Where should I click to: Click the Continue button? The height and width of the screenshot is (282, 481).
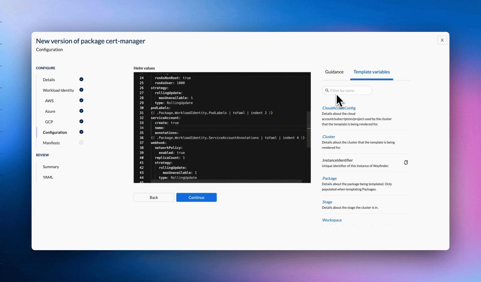coord(196,197)
